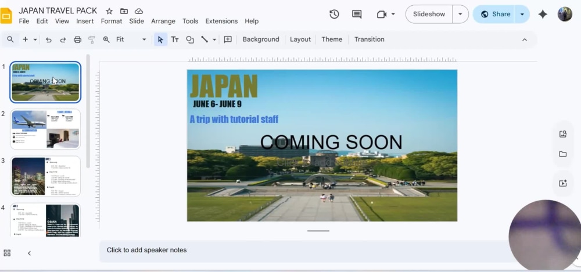This screenshot has width=581, height=272.
Task: Click the Theme button
Action: 332,39
